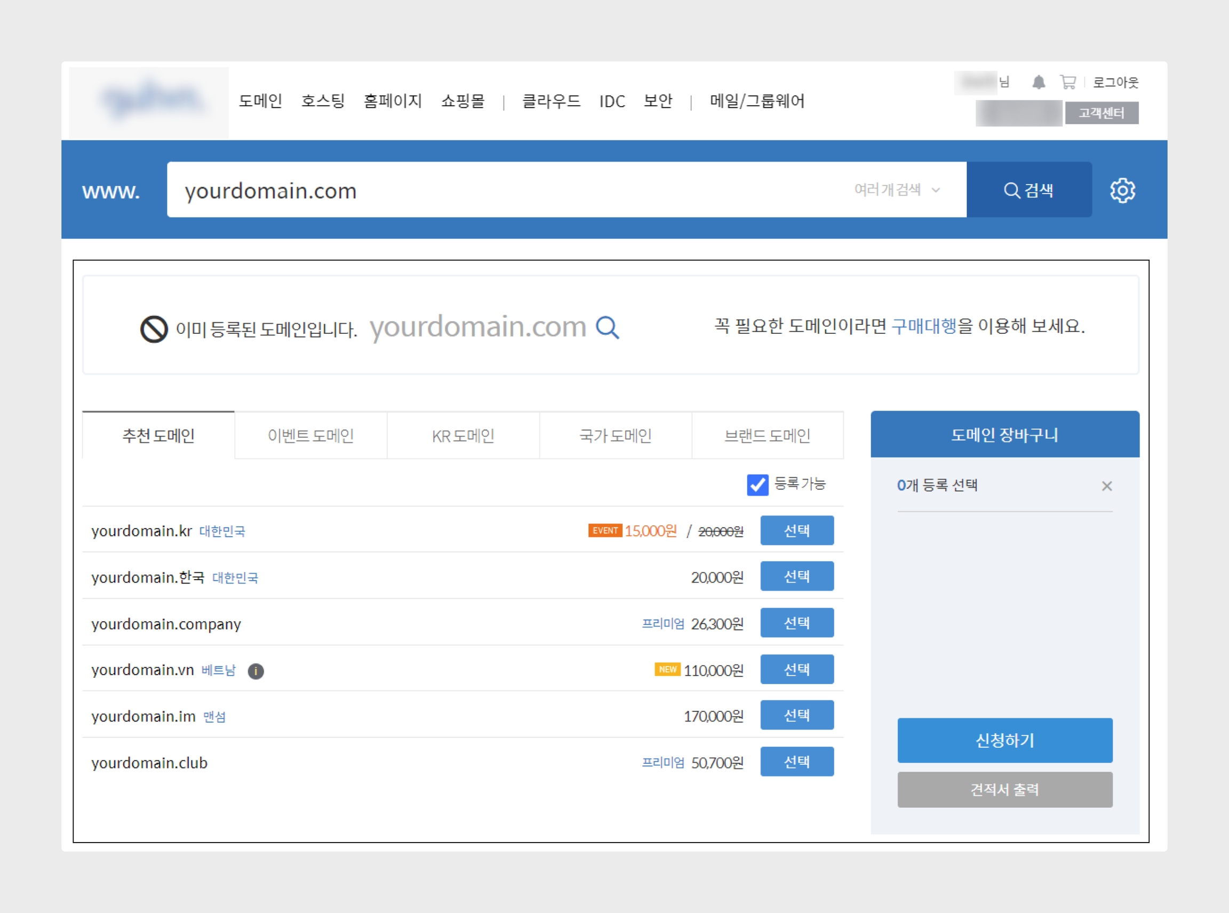The image size is (1229, 913).
Task: Click the domain search input field
Action: (498, 190)
